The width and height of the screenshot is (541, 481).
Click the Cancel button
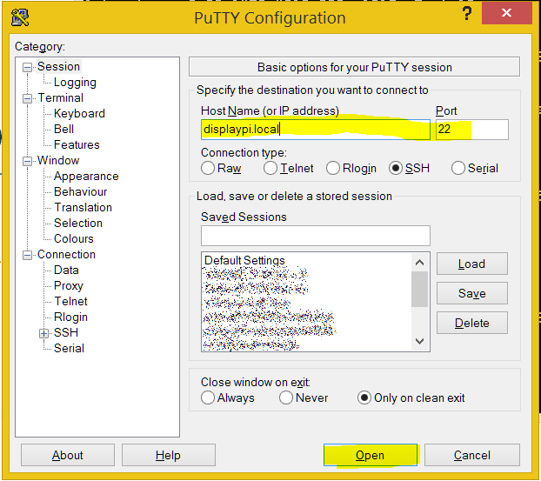coord(472,455)
